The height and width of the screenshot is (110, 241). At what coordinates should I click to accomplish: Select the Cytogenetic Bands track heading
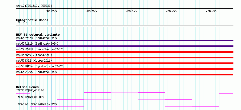[x=32, y=20]
